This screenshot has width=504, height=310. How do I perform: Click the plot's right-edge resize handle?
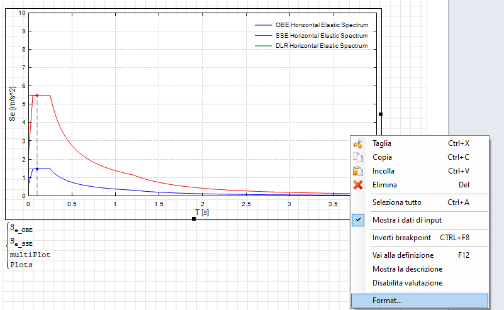381,114
